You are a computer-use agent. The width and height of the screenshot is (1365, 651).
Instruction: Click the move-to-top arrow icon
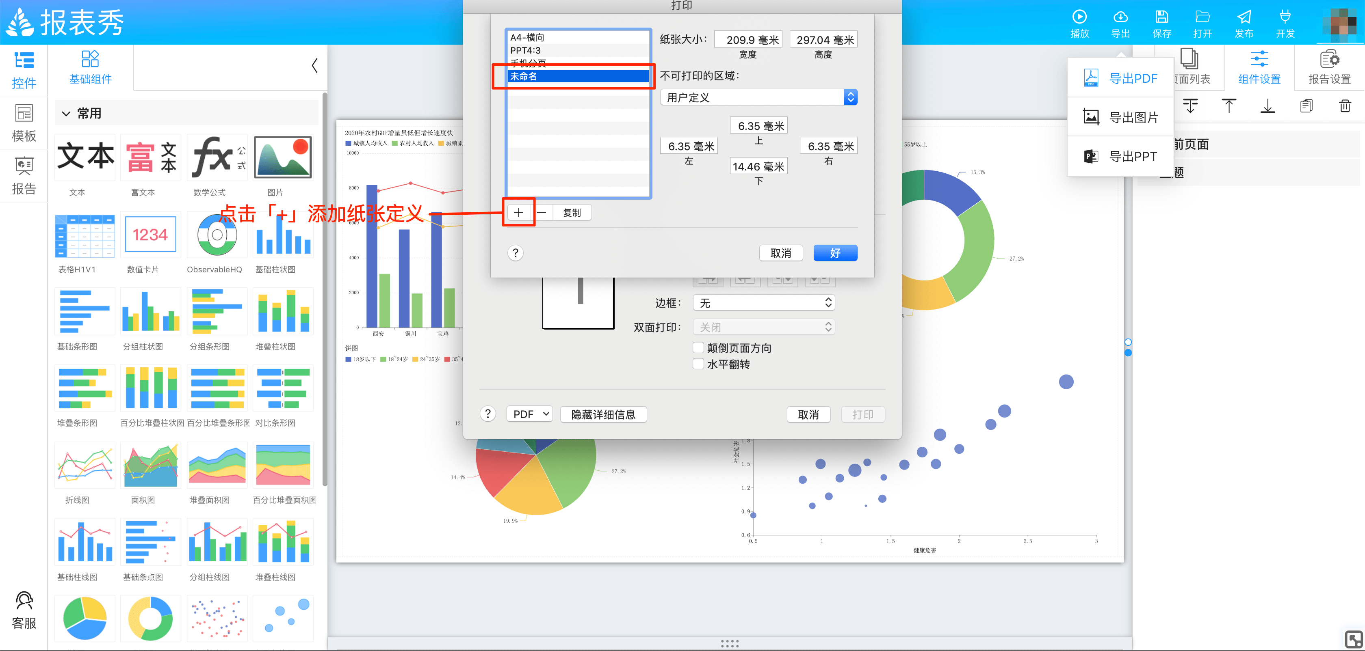(x=1229, y=106)
